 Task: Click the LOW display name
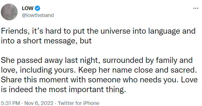[x=27, y=8]
